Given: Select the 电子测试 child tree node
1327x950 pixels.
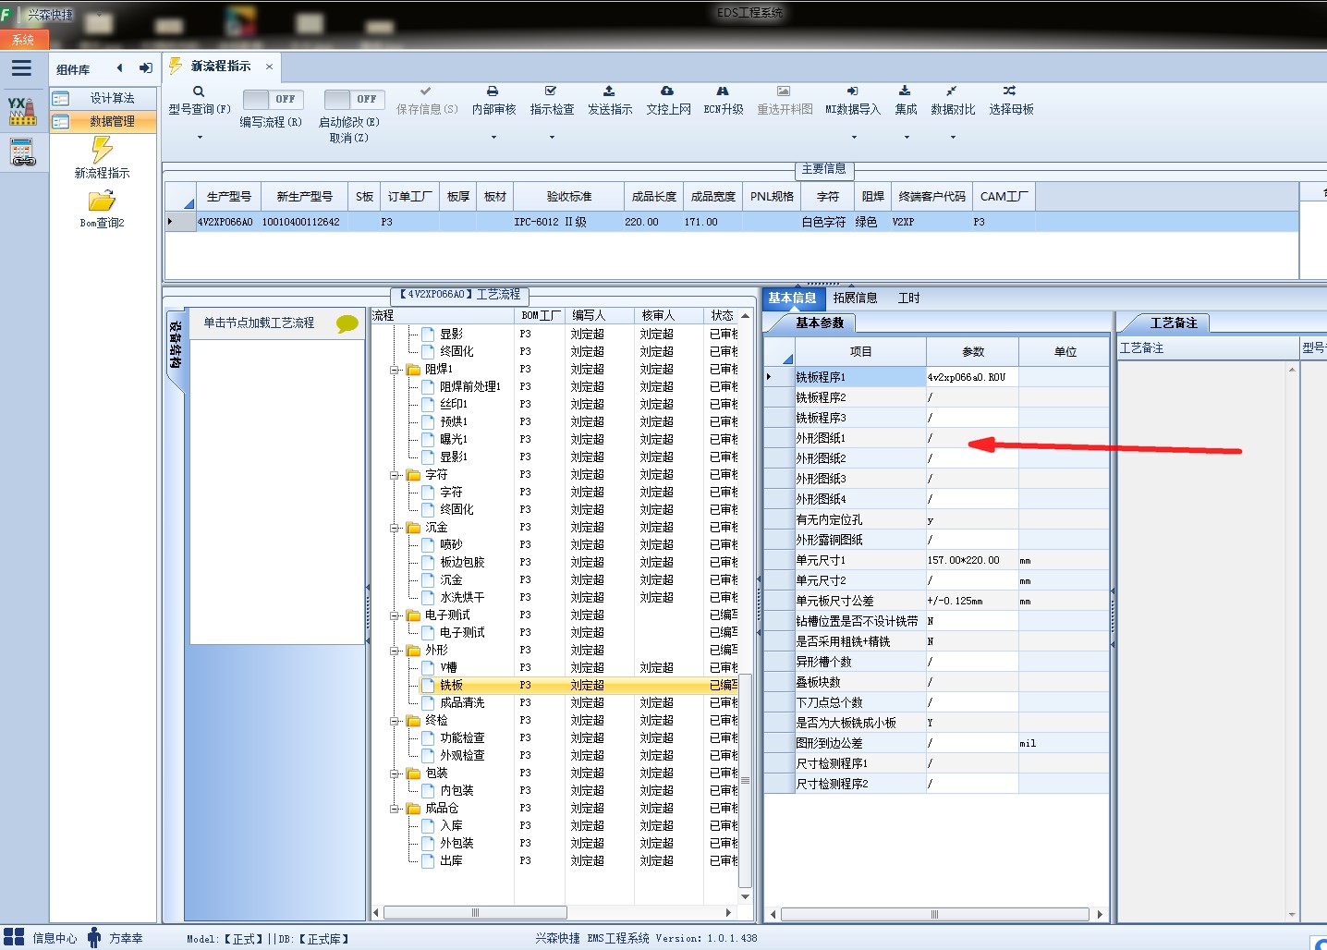Looking at the screenshot, I should [462, 633].
